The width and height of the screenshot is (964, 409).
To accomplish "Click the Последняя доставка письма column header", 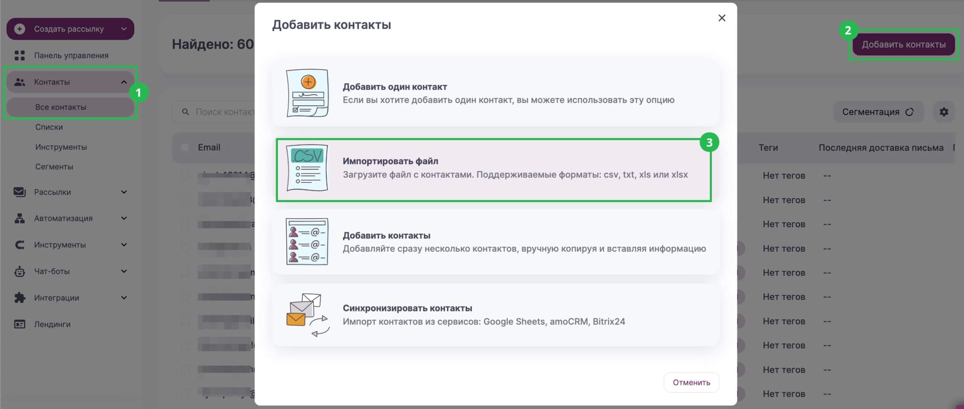I will 881,147.
